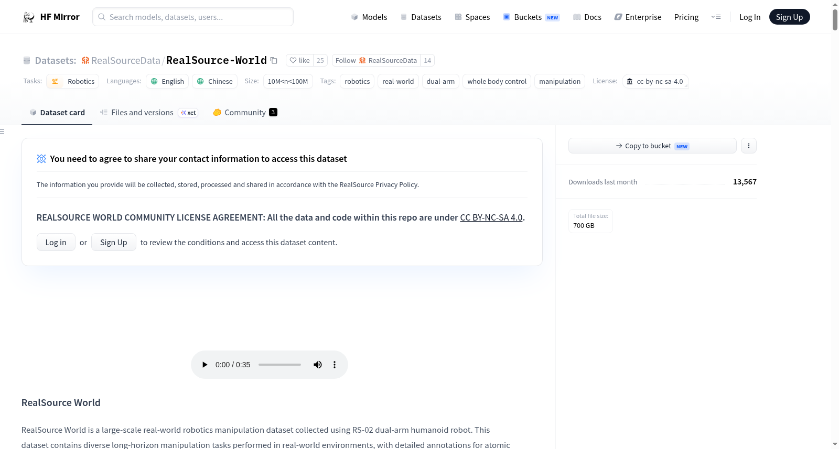Open the follower count of 14

pyautogui.click(x=427, y=60)
